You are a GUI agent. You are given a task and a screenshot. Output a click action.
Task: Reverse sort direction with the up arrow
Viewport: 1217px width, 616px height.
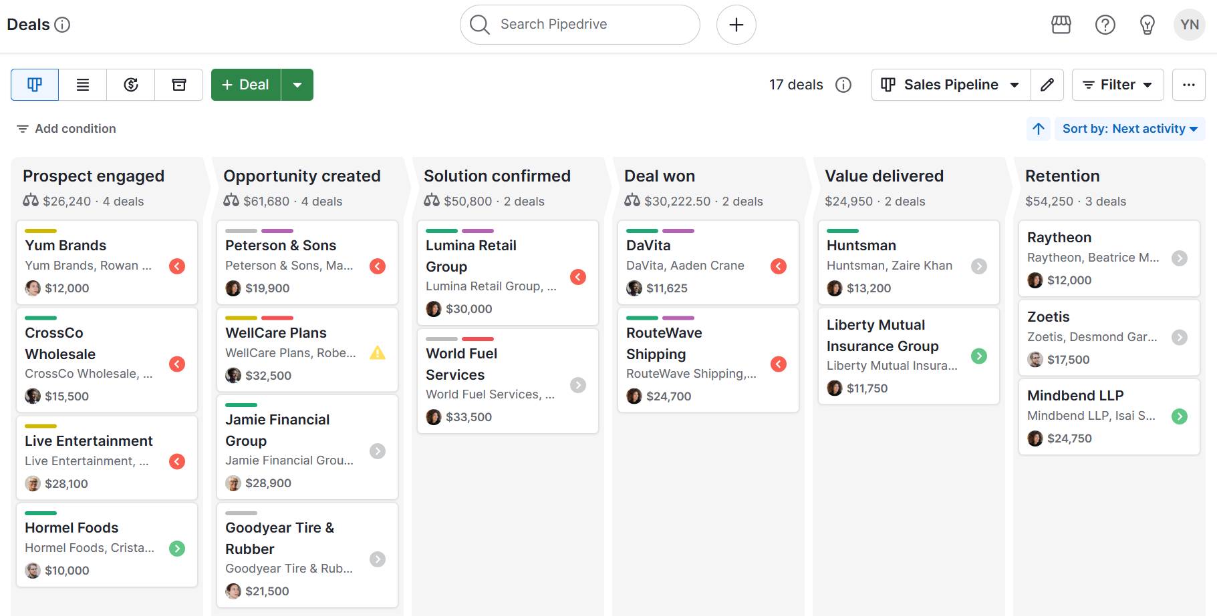(1039, 129)
